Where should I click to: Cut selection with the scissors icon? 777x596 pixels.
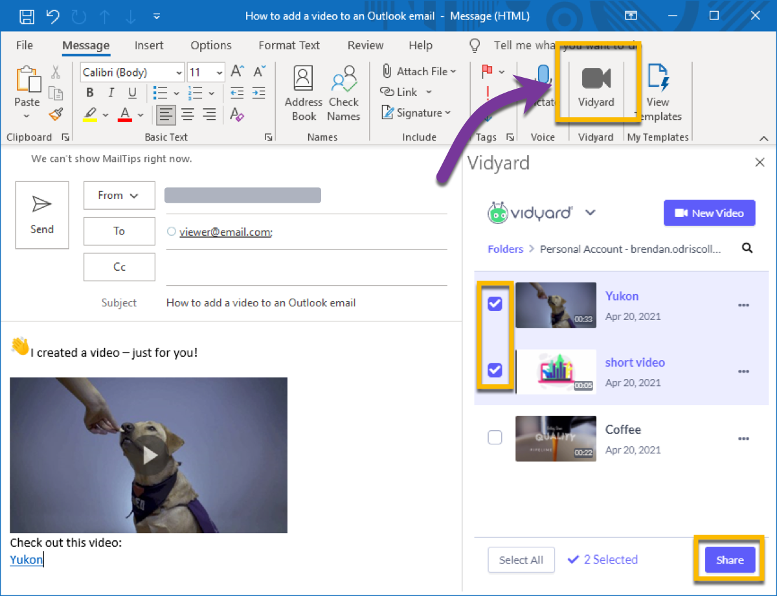[x=56, y=72]
